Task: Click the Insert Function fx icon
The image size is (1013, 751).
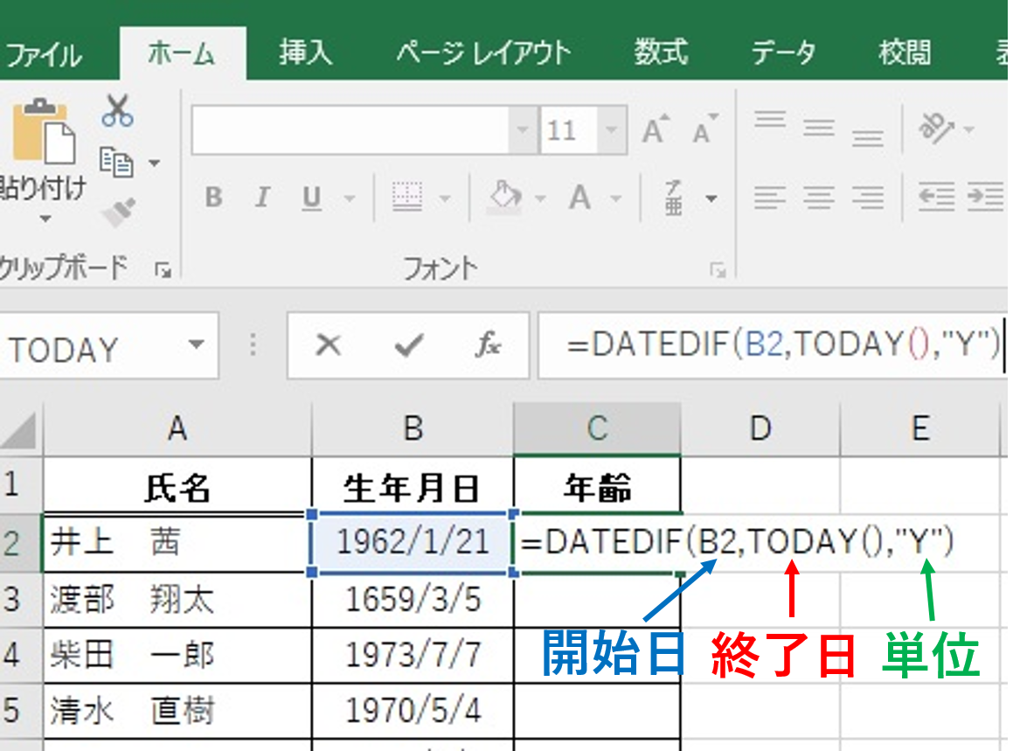Action: (x=488, y=344)
